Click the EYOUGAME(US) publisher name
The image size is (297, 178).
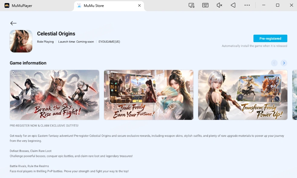109,42
